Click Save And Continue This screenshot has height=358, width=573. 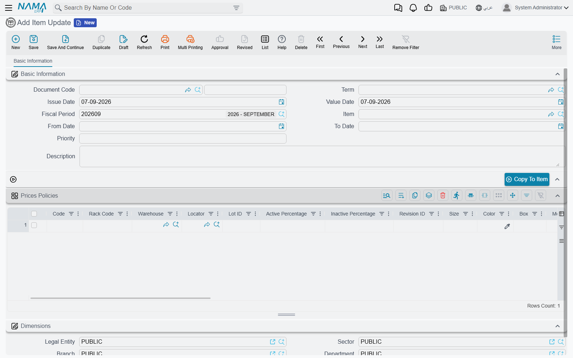[66, 42]
